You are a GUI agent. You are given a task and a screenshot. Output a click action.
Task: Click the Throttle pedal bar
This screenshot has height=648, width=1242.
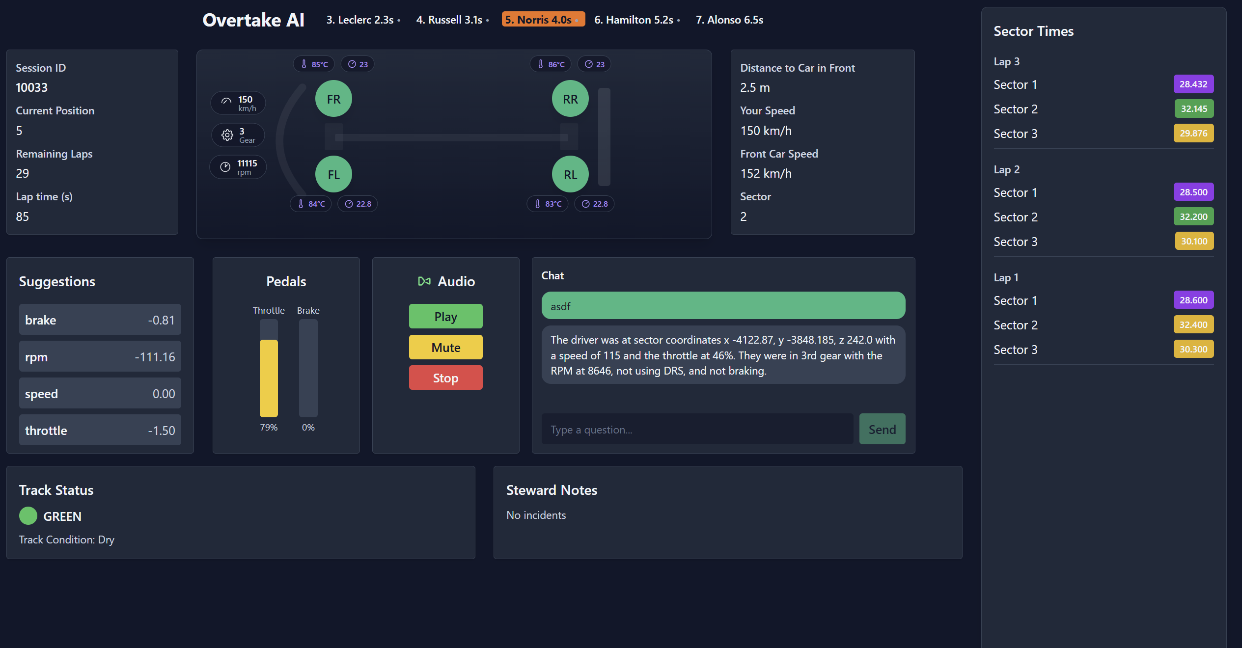(269, 369)
